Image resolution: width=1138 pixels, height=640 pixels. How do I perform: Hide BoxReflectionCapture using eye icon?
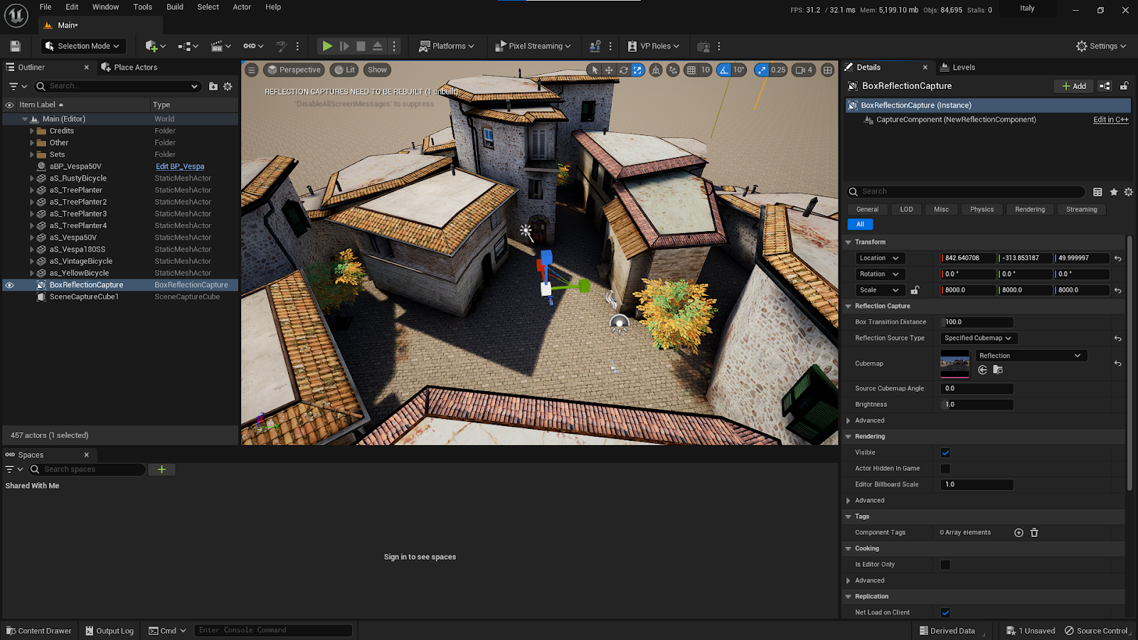(x=9, y=285)
